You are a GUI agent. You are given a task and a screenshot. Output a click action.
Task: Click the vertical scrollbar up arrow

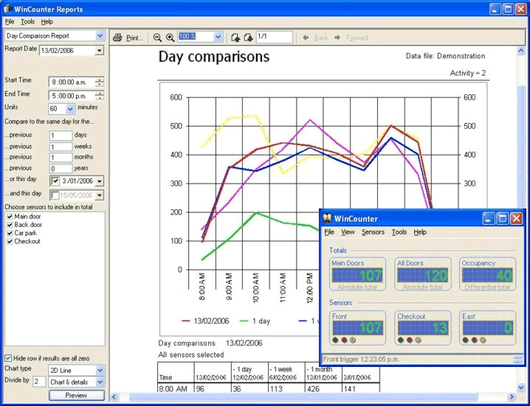point(521,51)
